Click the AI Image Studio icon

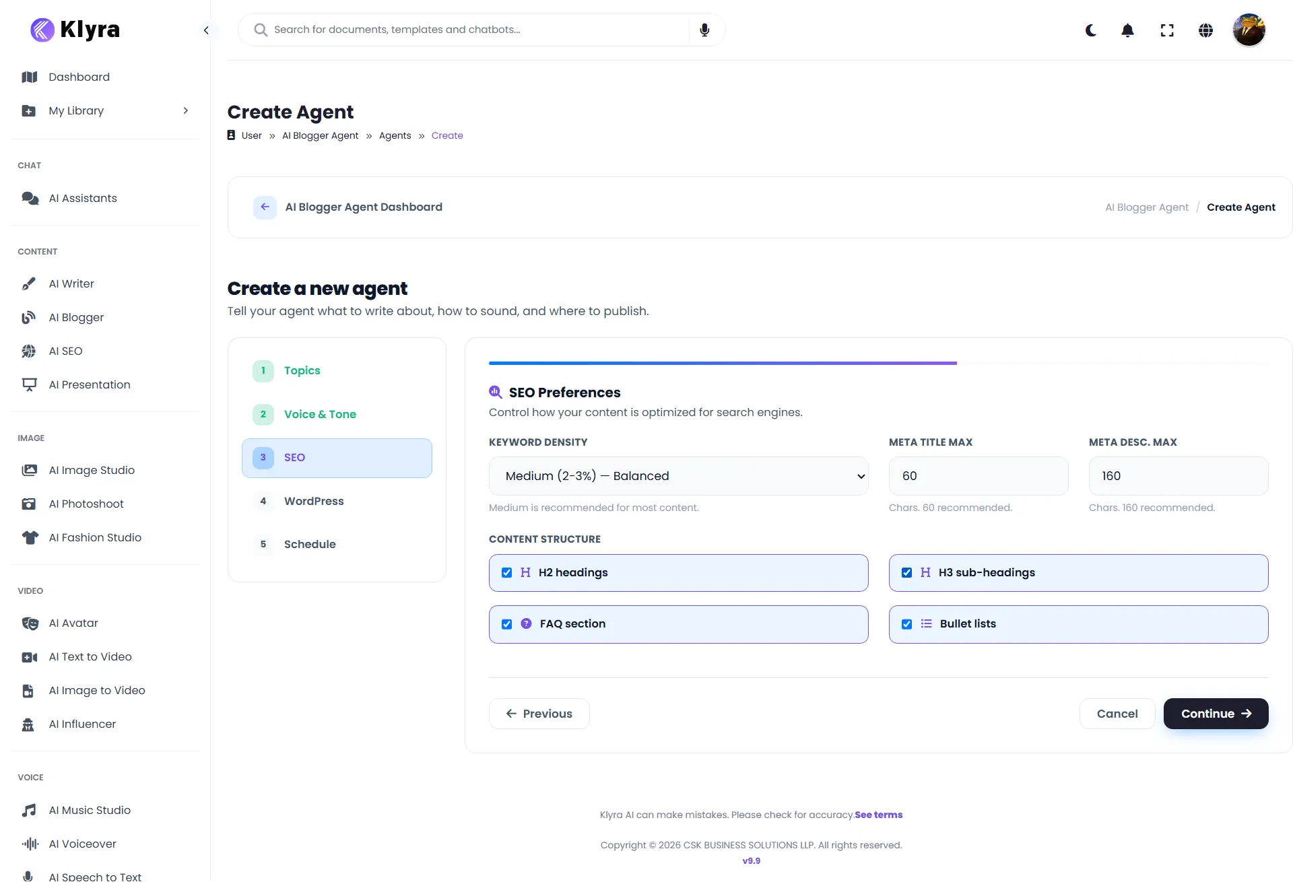pyautogui.click(x=29, y=470)
